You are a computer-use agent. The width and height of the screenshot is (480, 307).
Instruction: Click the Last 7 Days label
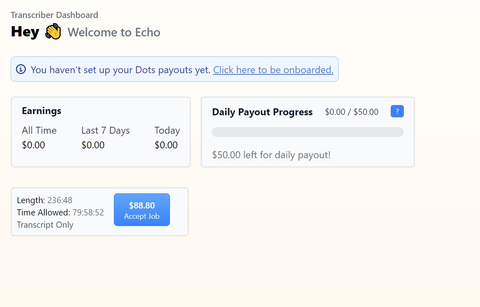click(x=106, y=130)
